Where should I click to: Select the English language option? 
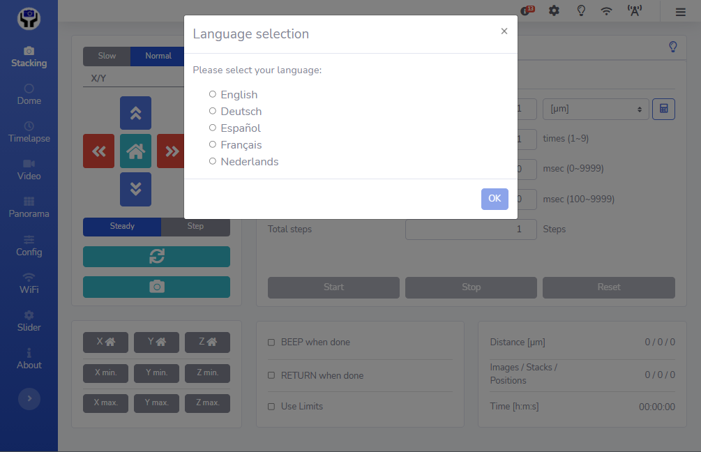click(213, 94)
